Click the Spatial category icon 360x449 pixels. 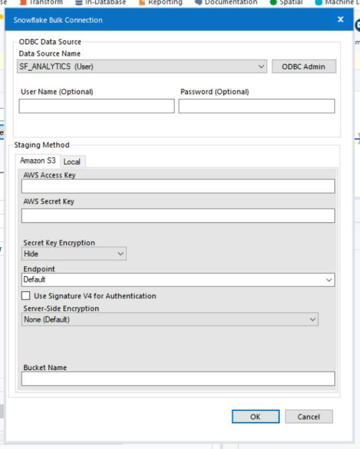(274, 3)
